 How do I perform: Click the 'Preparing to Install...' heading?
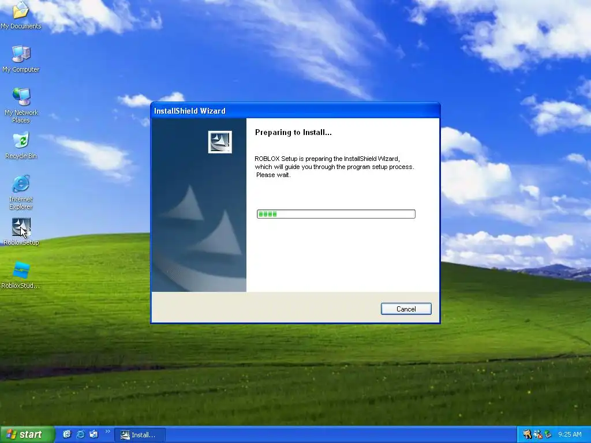tap(293, 132)
